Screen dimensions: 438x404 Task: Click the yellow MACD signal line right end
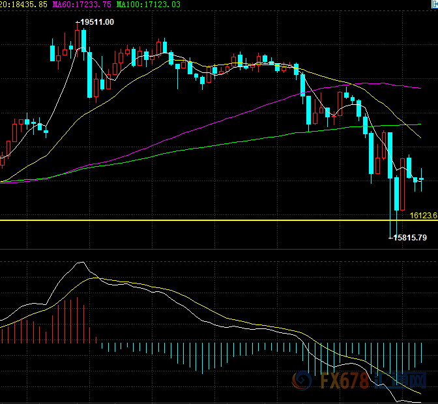(419, 399)
